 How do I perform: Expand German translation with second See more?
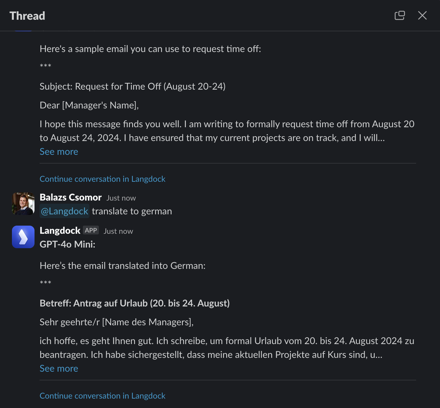point(59,369)
